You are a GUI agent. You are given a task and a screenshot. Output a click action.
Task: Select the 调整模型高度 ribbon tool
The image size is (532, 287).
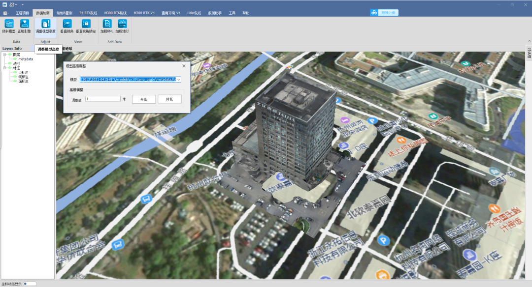pyautogui.click(x=45, y=27)
